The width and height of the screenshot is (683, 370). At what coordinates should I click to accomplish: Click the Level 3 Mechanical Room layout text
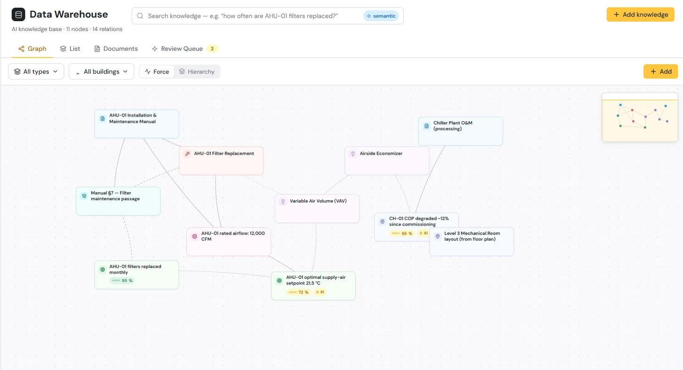(x=472, y=236)
